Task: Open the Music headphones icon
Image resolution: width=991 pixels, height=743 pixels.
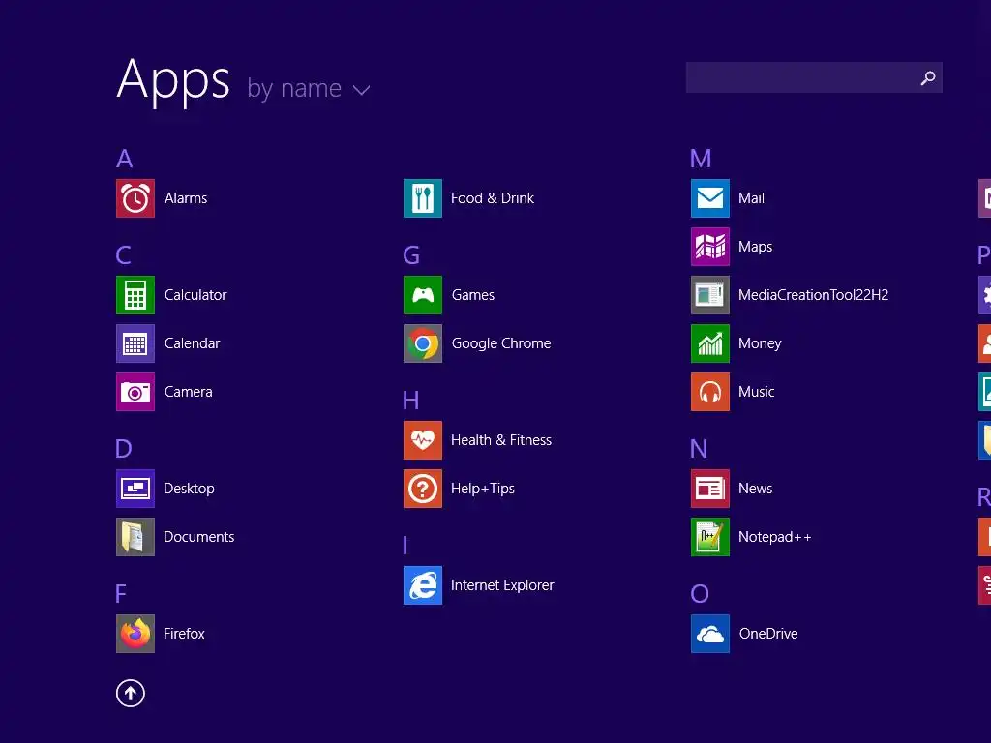Action: pyautogui.click(x=710, y=392)
